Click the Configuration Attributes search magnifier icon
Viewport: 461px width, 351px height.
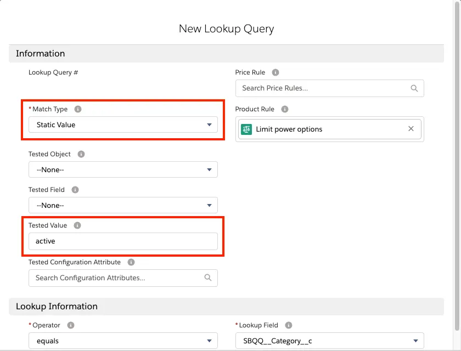pos(208,278)
